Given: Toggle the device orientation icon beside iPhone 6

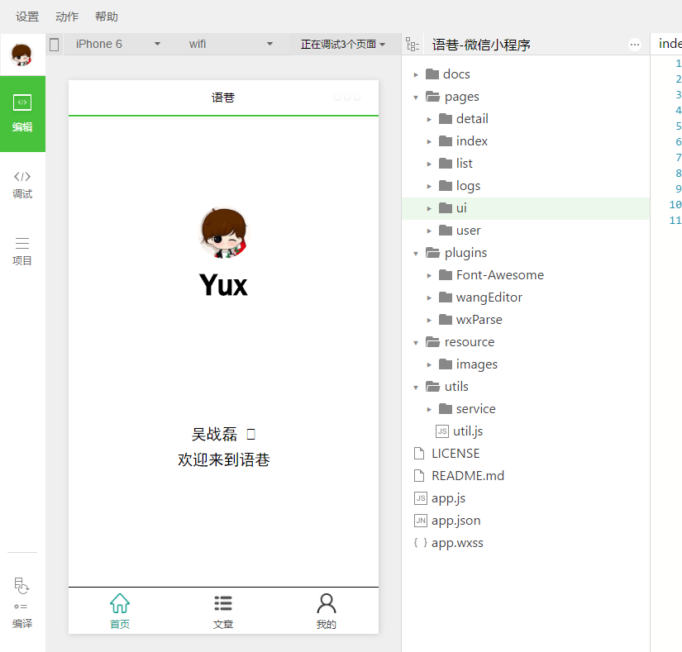Looking at the screenshot, I should coord(55,45).
